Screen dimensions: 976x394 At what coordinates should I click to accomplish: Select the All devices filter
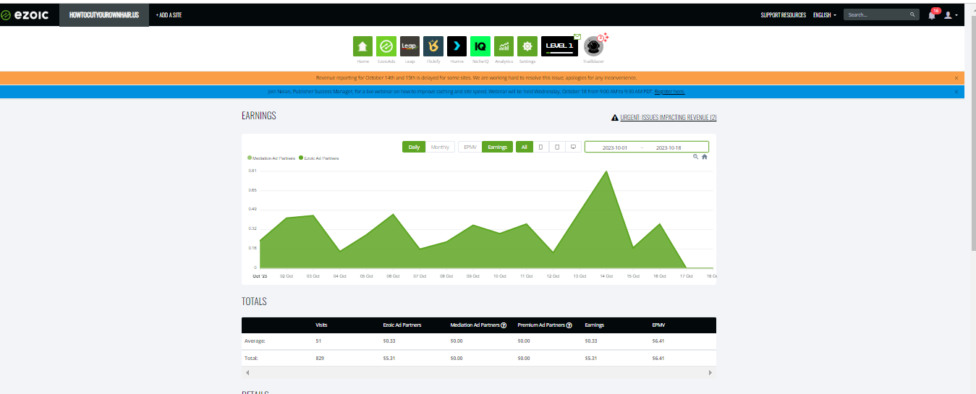(x=524, y=147)
